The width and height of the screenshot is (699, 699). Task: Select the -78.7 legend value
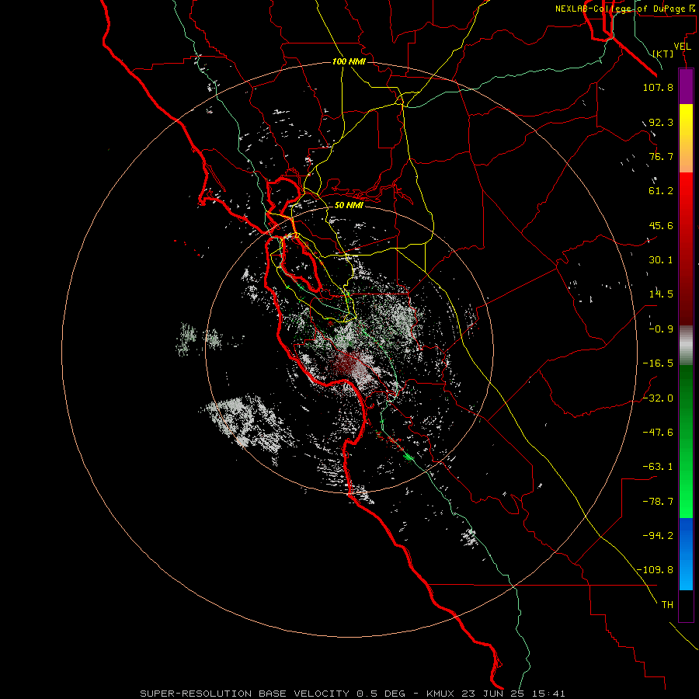click(x=658, y=502)
